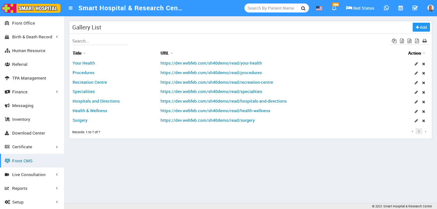The width and height of the screenshot is (437, 209).
Task: Open the calendar icon in top bar
Action: (401, 8)
